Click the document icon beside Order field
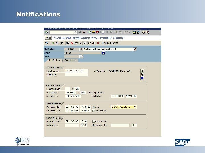The width and height of the screenshot is (205, 153). click(82, 56)
